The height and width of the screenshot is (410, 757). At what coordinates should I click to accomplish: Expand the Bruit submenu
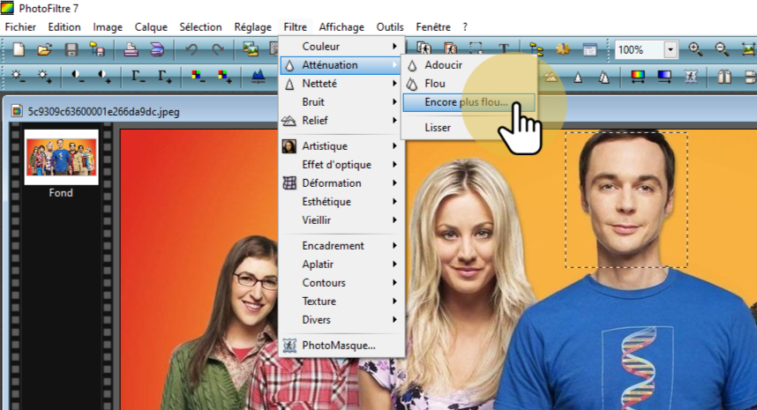341,101
